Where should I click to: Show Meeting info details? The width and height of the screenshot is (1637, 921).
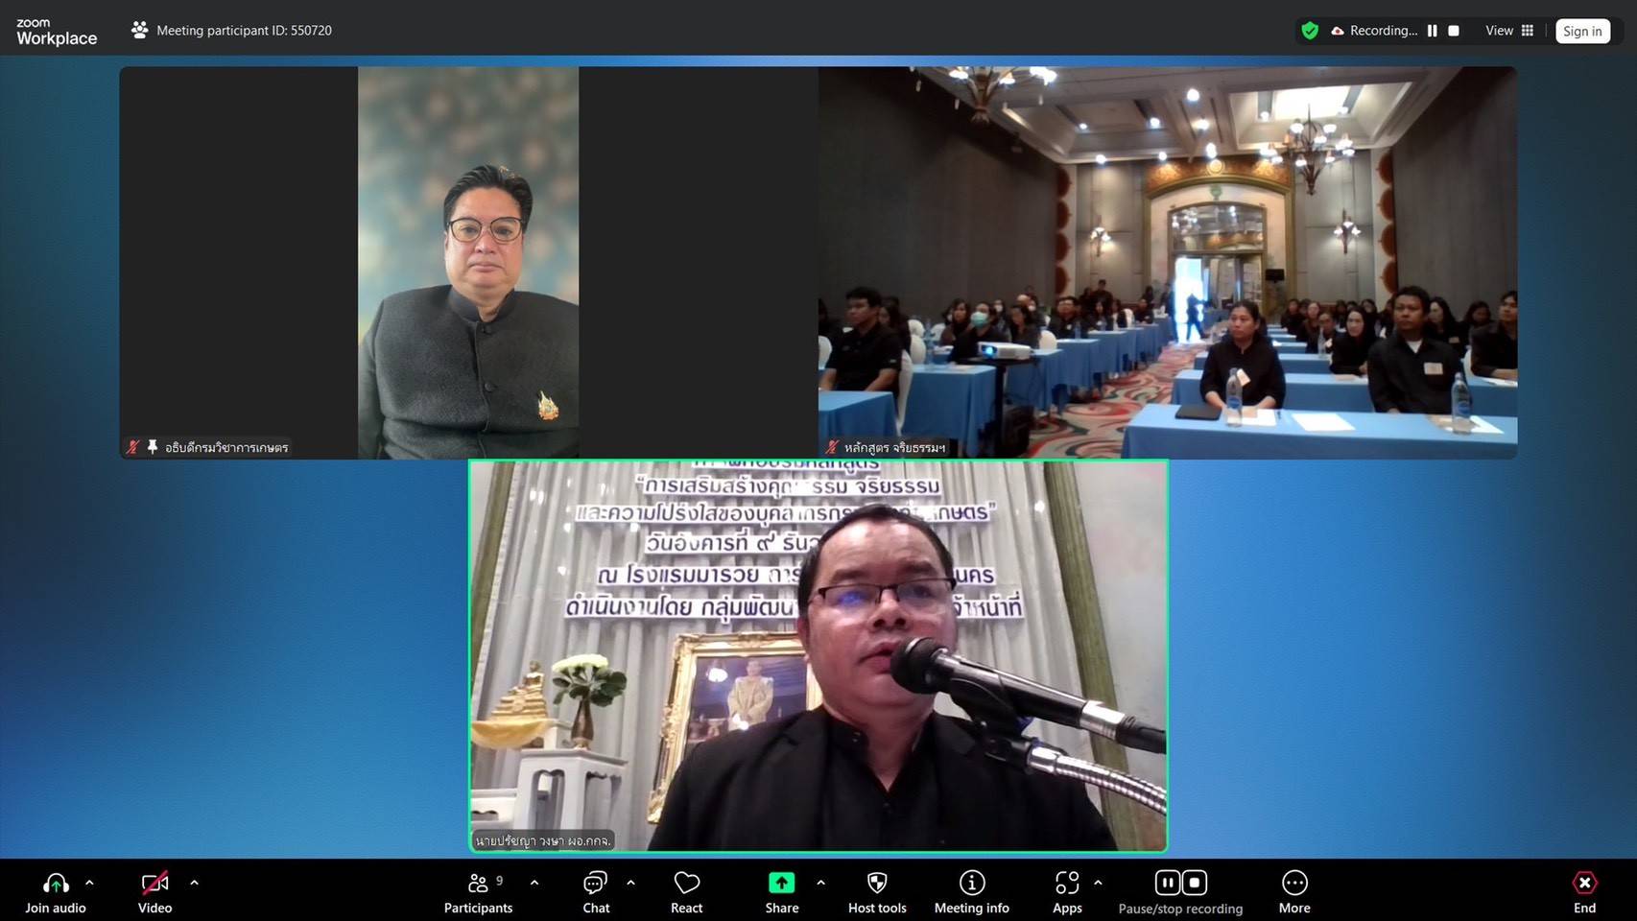pos(971,884)
